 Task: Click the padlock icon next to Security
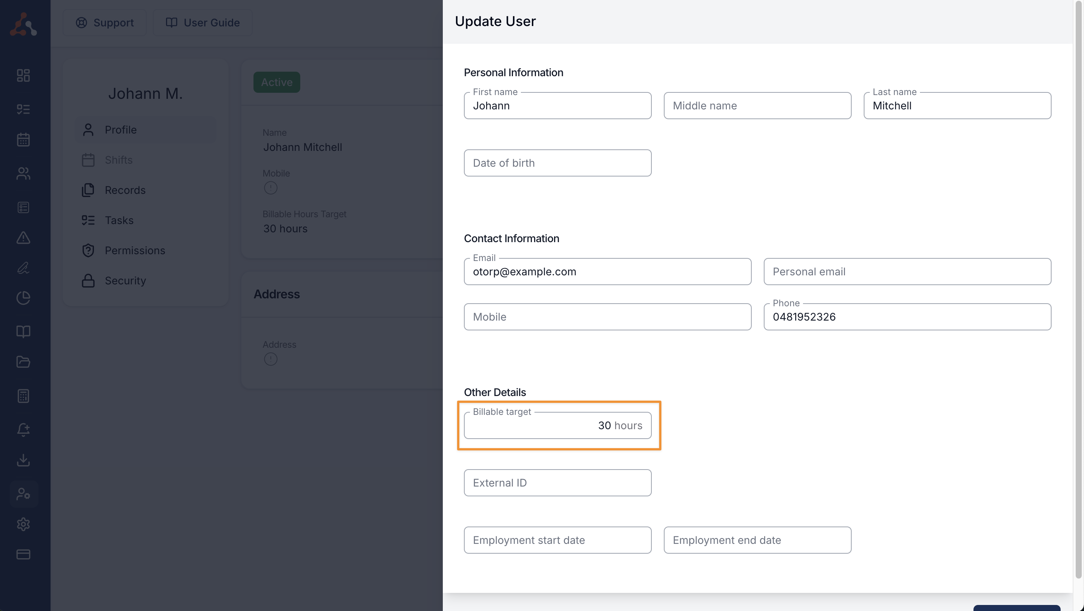coord(88,281)
